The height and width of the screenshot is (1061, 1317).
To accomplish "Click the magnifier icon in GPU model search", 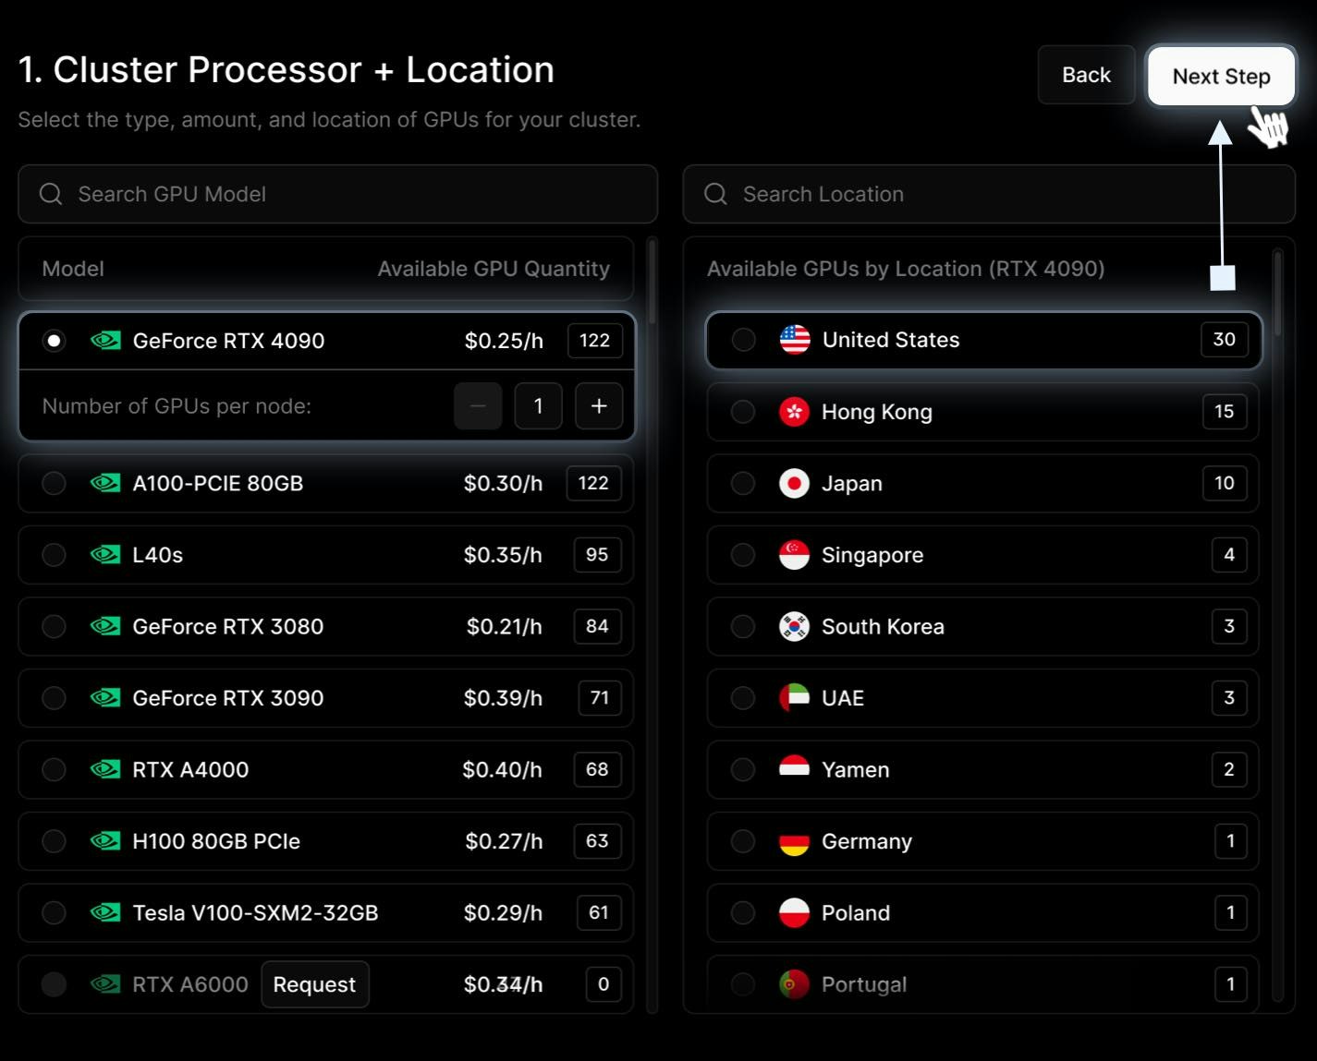I will tap(51, 194).
